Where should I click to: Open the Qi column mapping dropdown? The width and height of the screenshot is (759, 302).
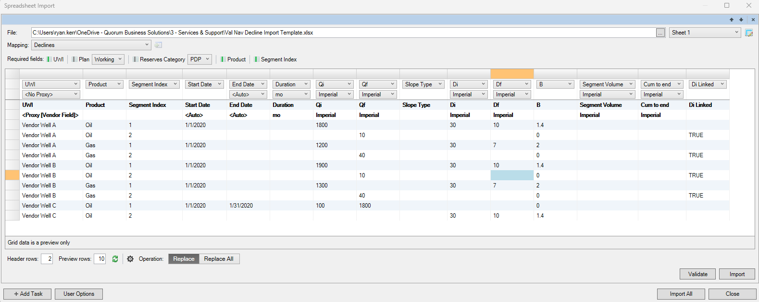tap(335, 84)
